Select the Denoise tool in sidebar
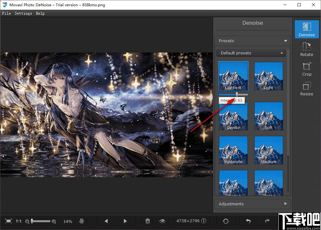This screenshot has width=321, height=230. (307, 29)
